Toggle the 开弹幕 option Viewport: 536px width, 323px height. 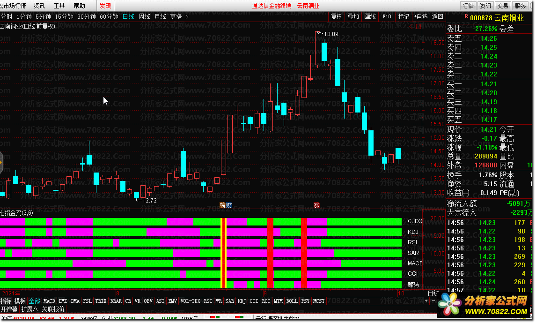coord(9,309)
